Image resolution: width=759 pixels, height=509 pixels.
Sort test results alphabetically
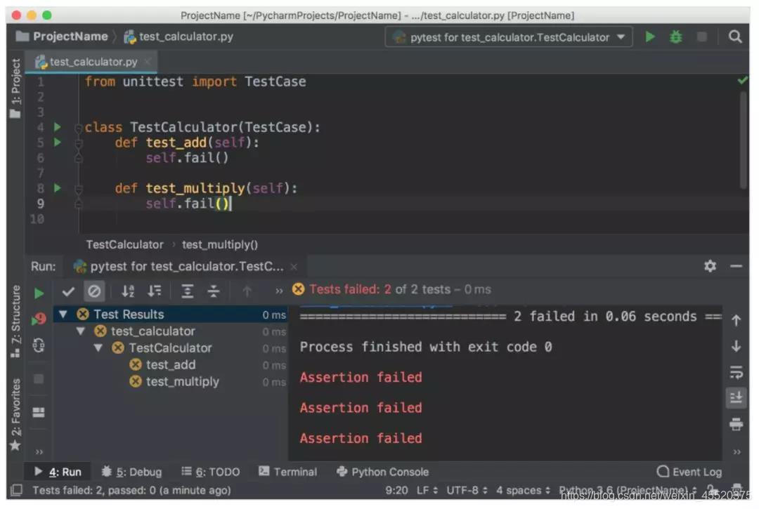click(x=128, y=291)
